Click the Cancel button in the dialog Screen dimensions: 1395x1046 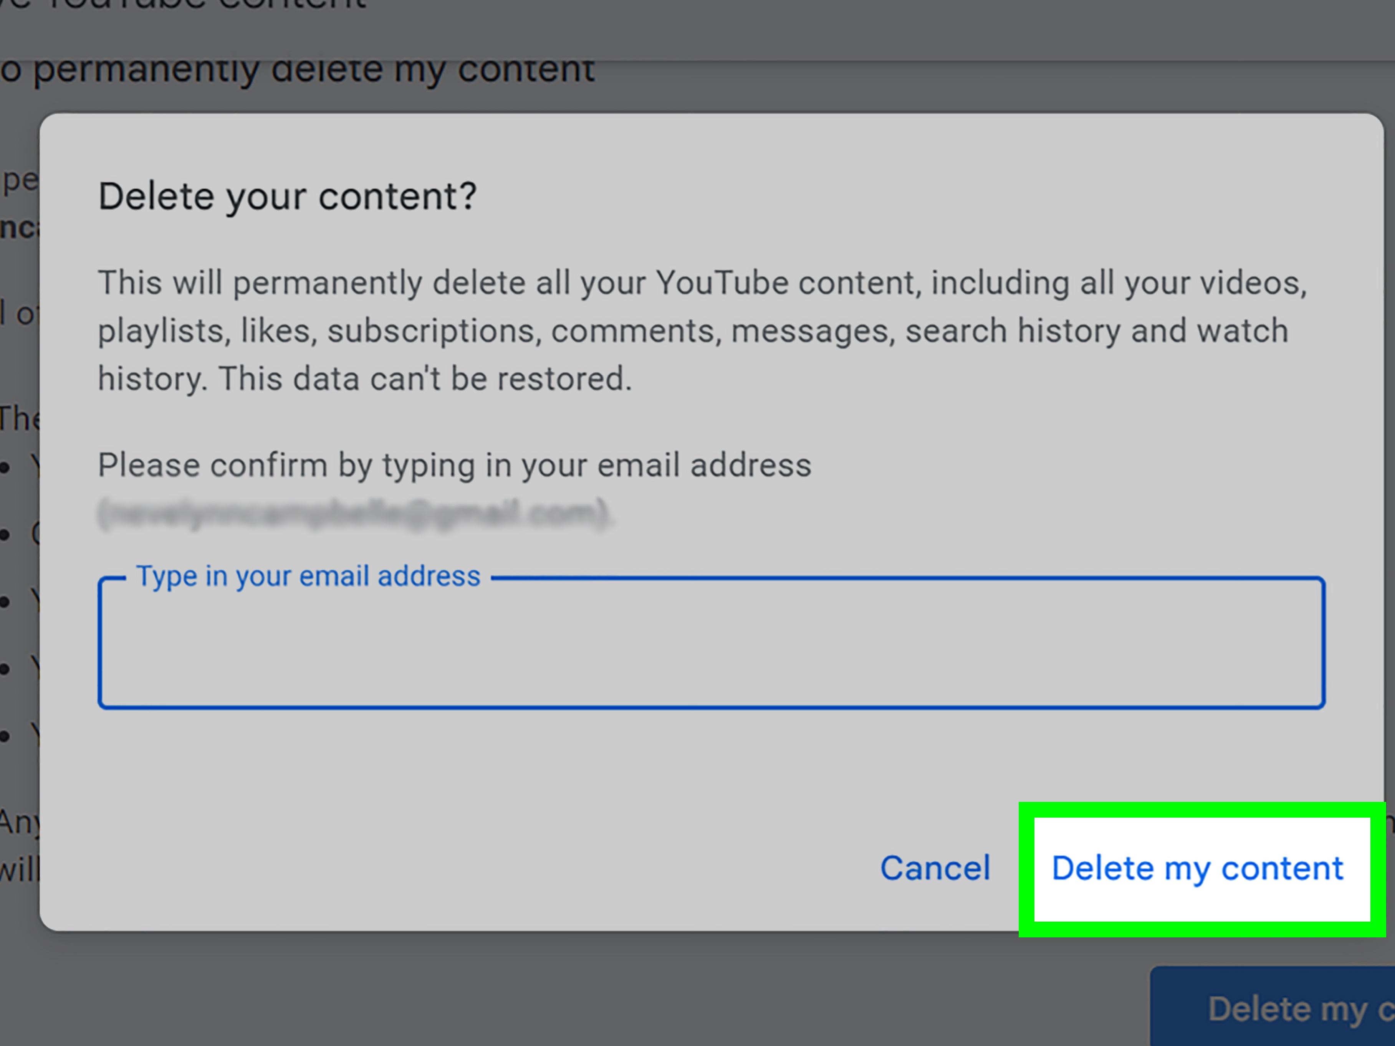[935, 868]
